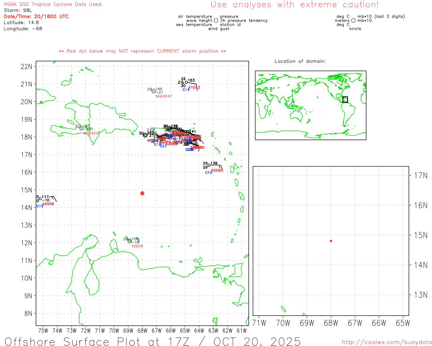This screenshot has width=432, height=346.
Task: Select station ID label WDD4207
Action: coord(91,133)
